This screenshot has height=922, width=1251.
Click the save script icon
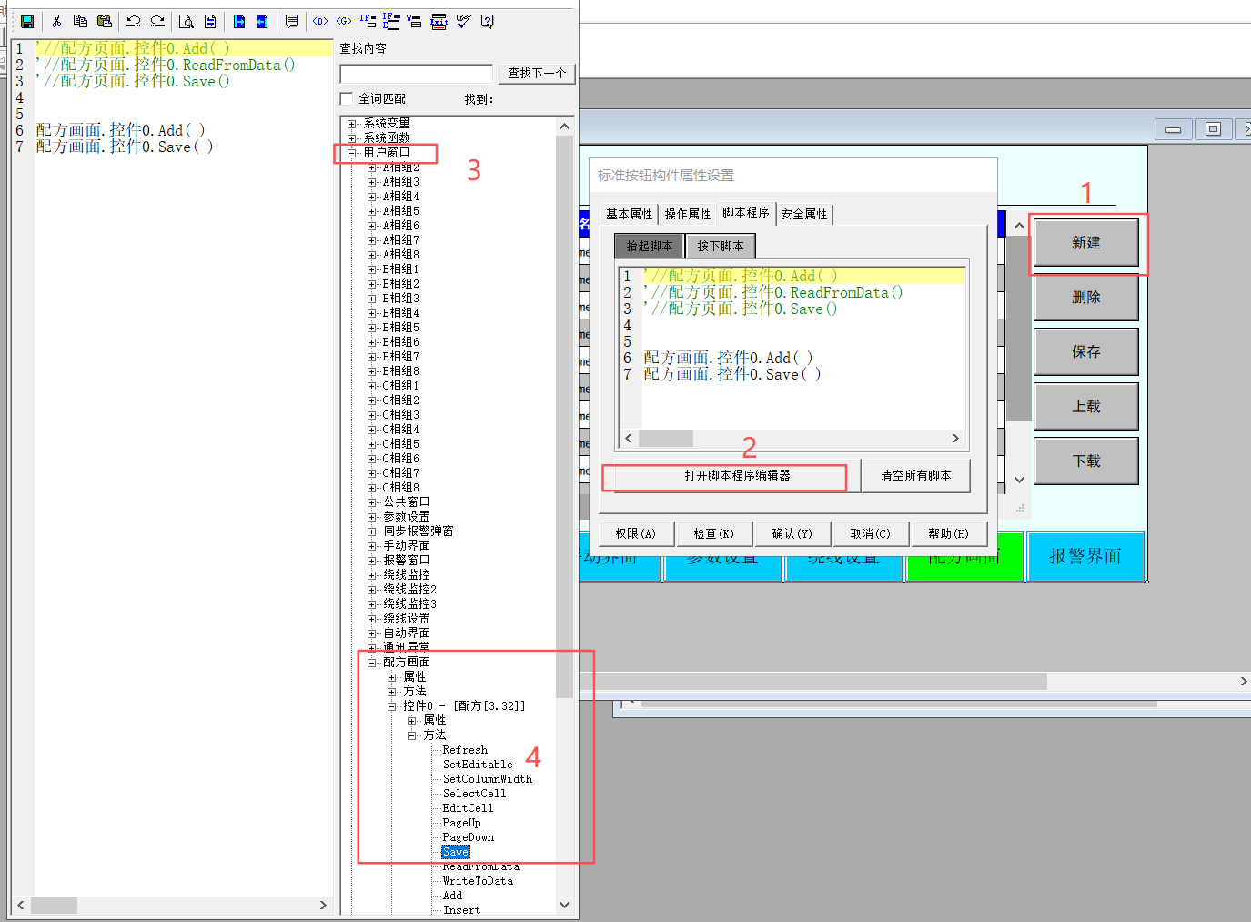coord(27,22)
